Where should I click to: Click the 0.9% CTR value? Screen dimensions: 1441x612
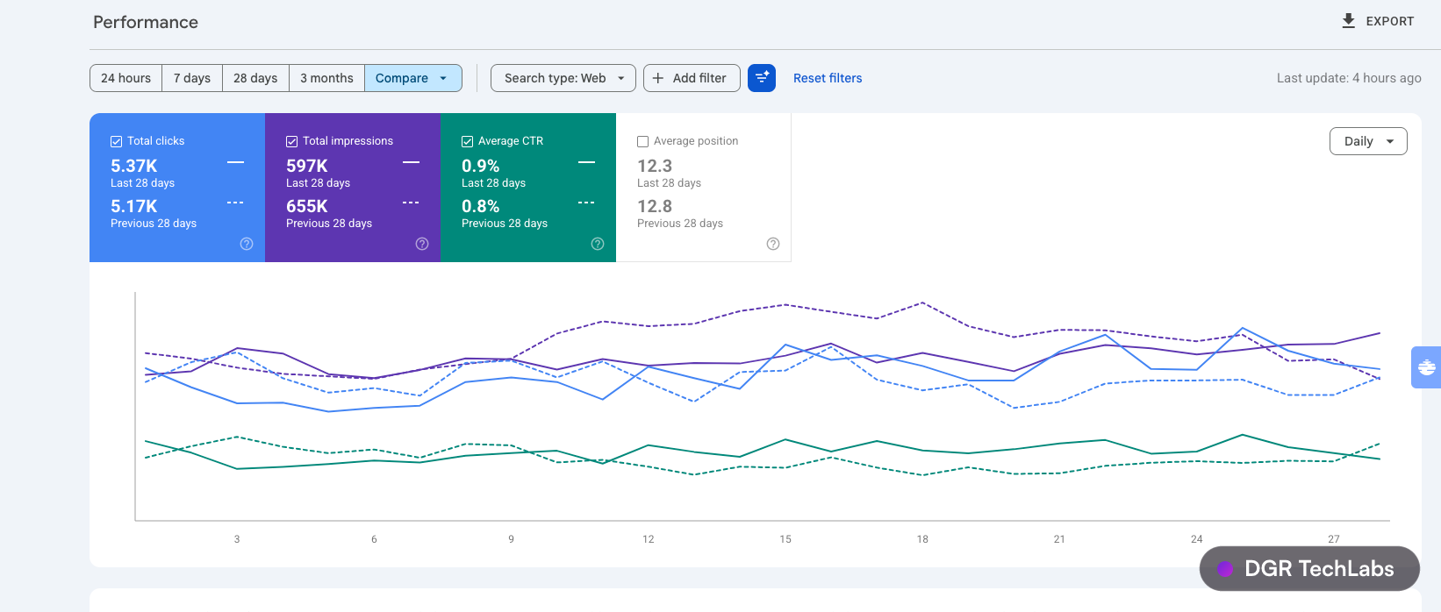481,166
